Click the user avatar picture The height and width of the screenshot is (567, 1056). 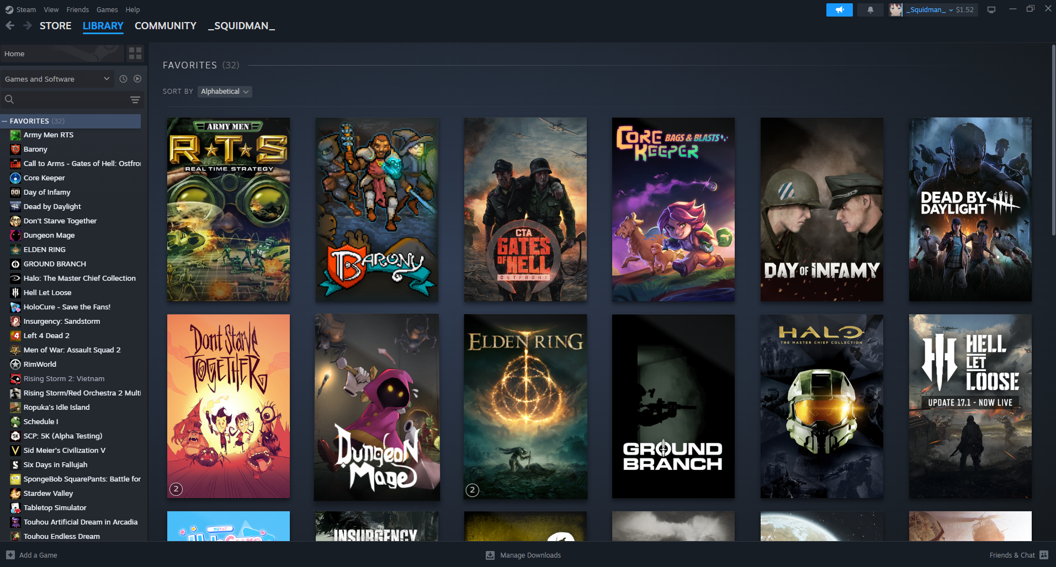coord(895,10)
